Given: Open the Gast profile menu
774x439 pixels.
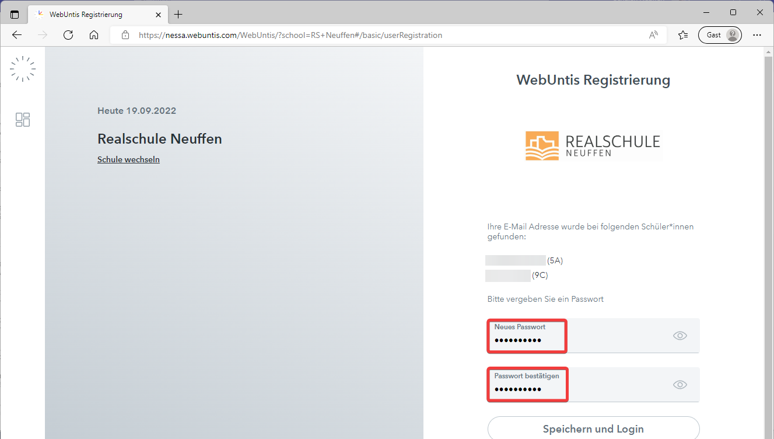Looking at the screenshot, I should [x=720, y=35].
